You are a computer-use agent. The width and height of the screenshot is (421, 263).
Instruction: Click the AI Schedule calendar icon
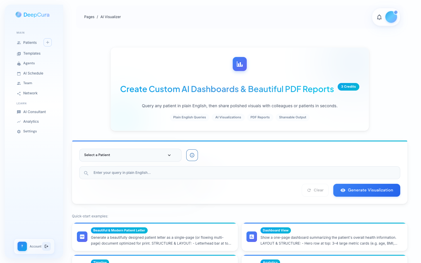(x=19, y=74)
